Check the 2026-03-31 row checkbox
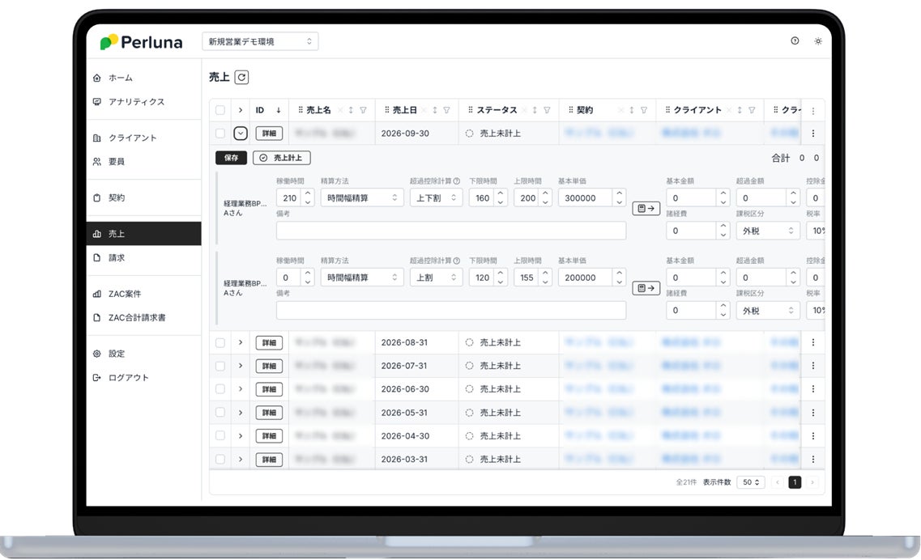Screen dimensions: 921x560 [220, 459]
